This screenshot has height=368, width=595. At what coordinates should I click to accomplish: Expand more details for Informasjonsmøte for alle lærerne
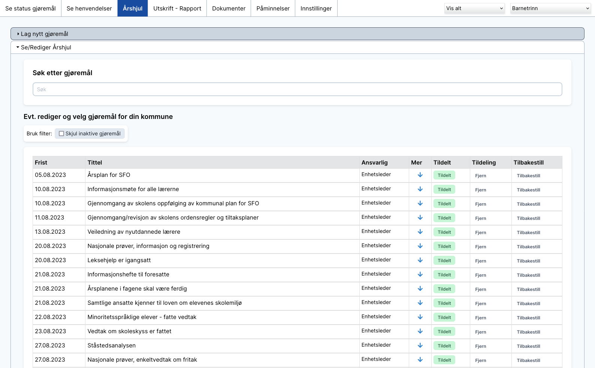[x=420, y=189]
